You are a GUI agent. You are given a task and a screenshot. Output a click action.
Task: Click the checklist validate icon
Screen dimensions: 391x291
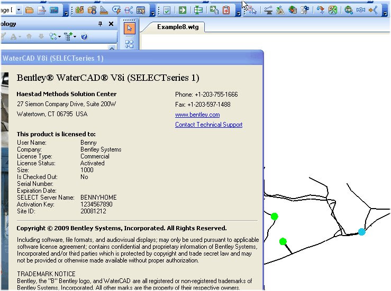(167, 10)
